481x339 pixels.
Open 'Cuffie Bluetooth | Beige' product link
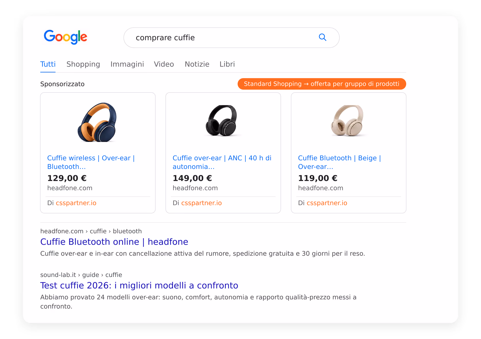(x=339, y=162)
